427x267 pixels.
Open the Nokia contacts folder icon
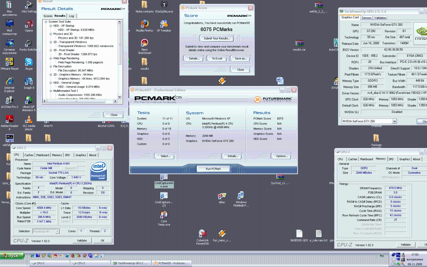(x=145, y=7)
